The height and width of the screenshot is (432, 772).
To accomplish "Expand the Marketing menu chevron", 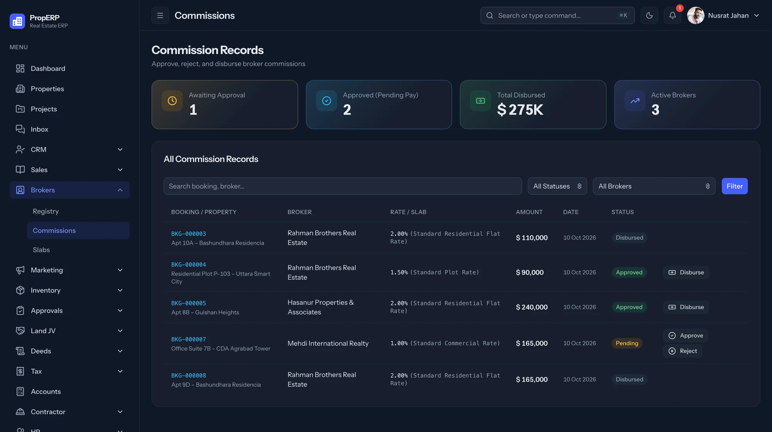I will point(120,270).
